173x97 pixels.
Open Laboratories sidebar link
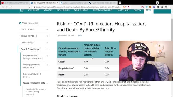[27, 43]
